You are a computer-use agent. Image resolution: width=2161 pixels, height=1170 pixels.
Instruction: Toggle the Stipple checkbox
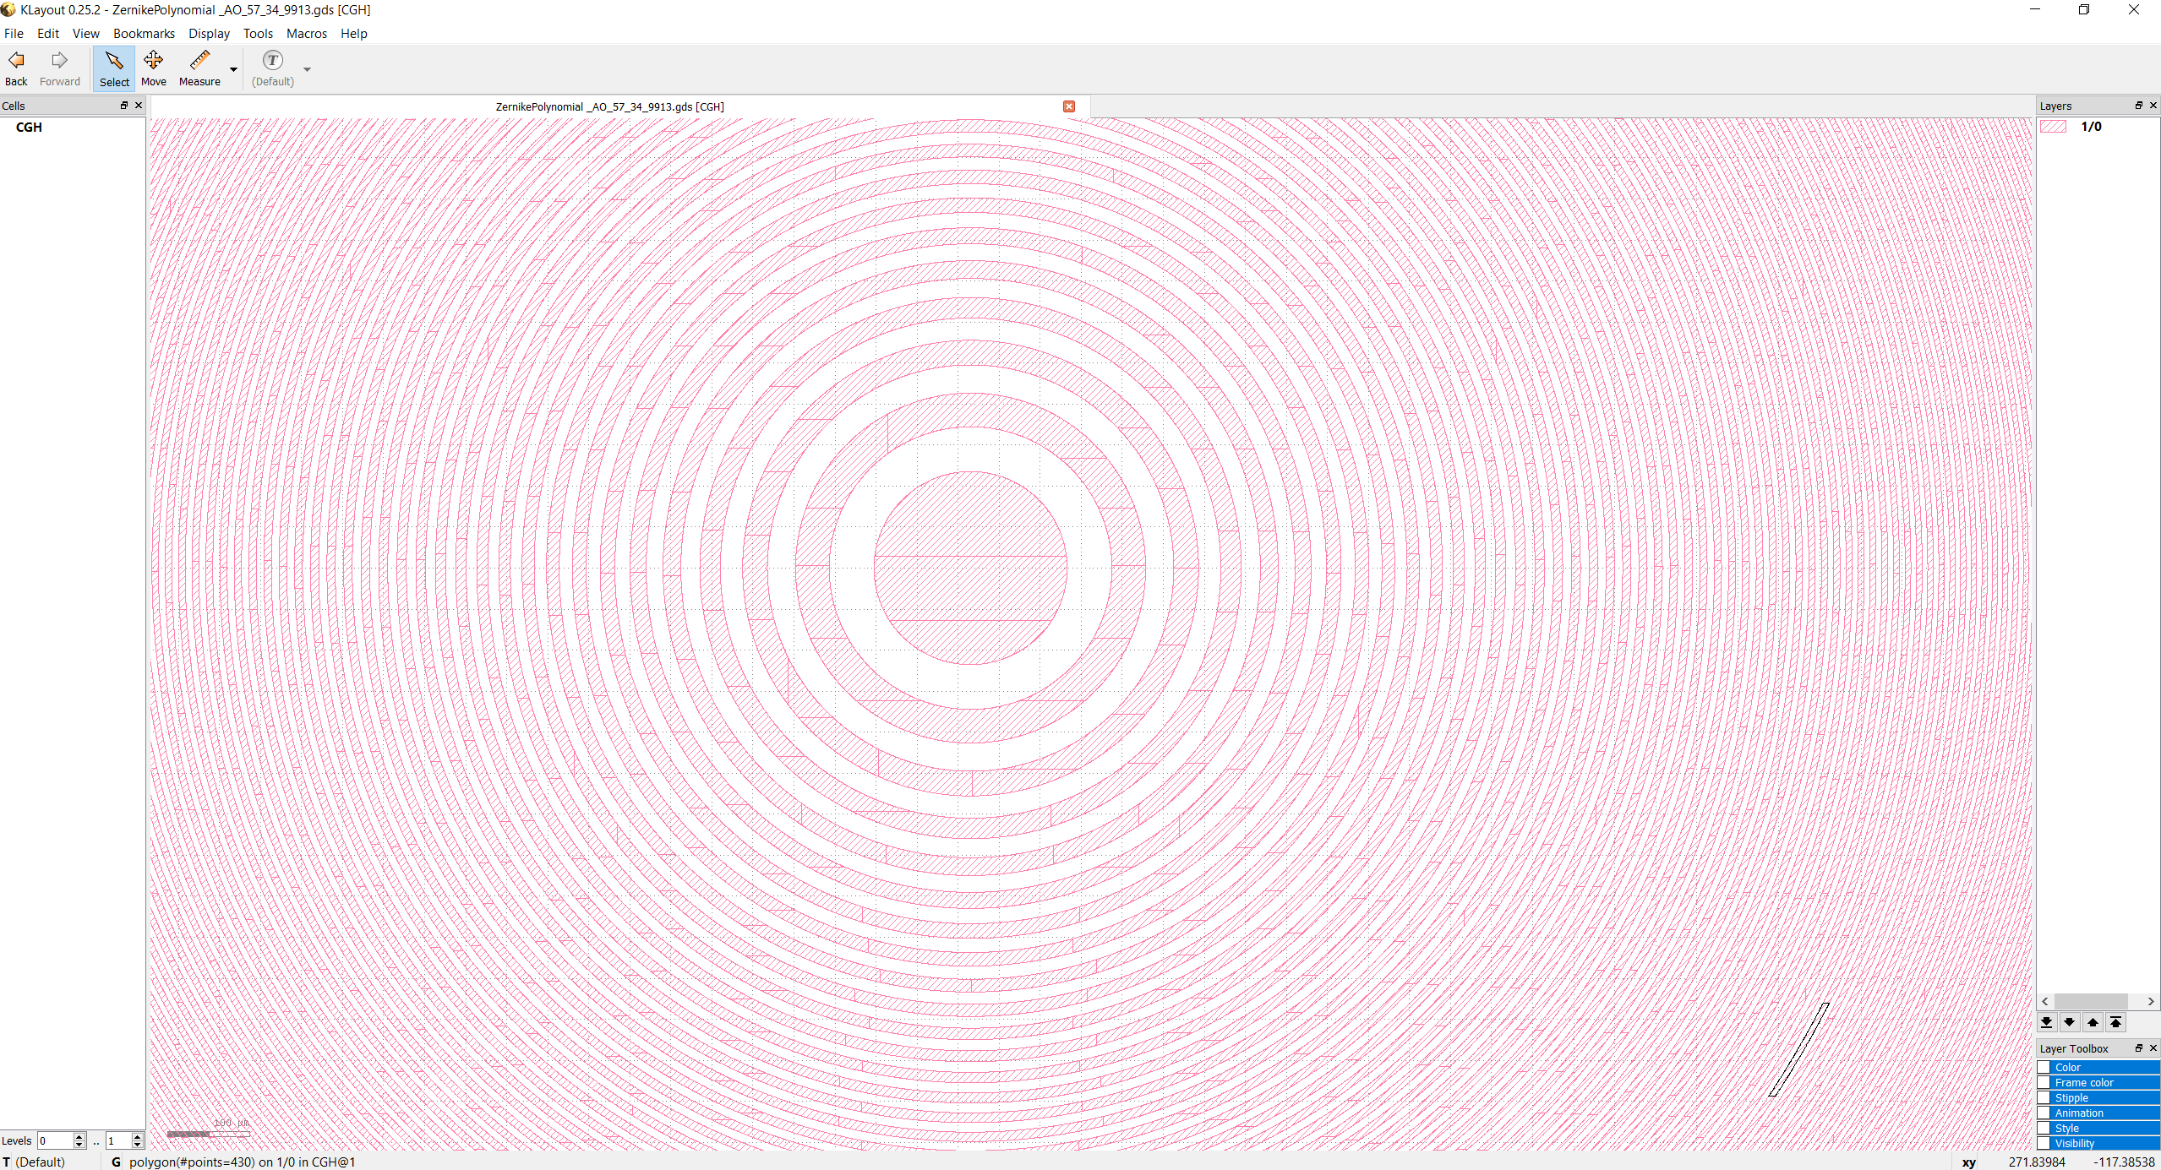click(2044, 1097)
